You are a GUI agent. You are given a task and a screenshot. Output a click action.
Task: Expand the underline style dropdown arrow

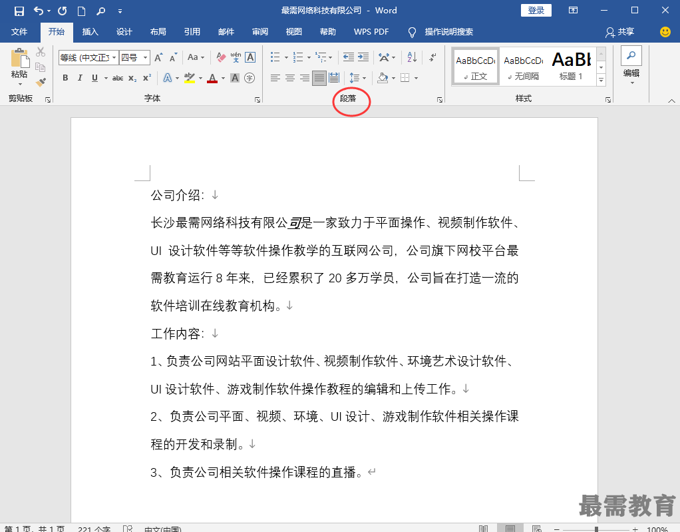(106, 78)
